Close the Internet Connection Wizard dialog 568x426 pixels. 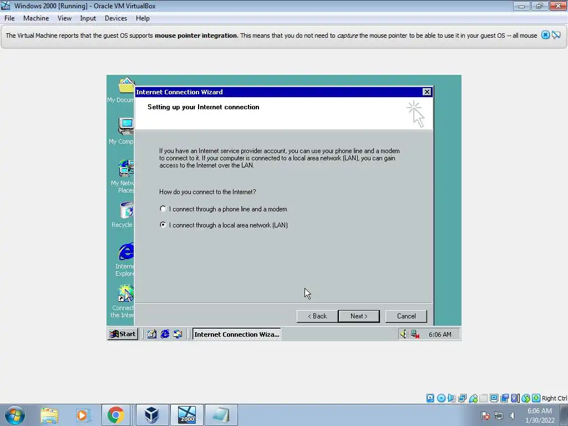(x=427, y=92)
